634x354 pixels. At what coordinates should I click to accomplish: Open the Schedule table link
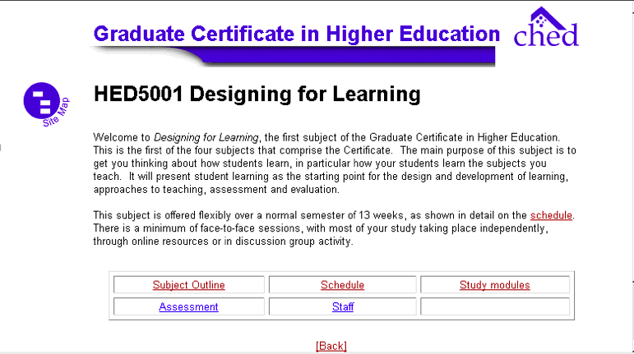coord(342,285)
